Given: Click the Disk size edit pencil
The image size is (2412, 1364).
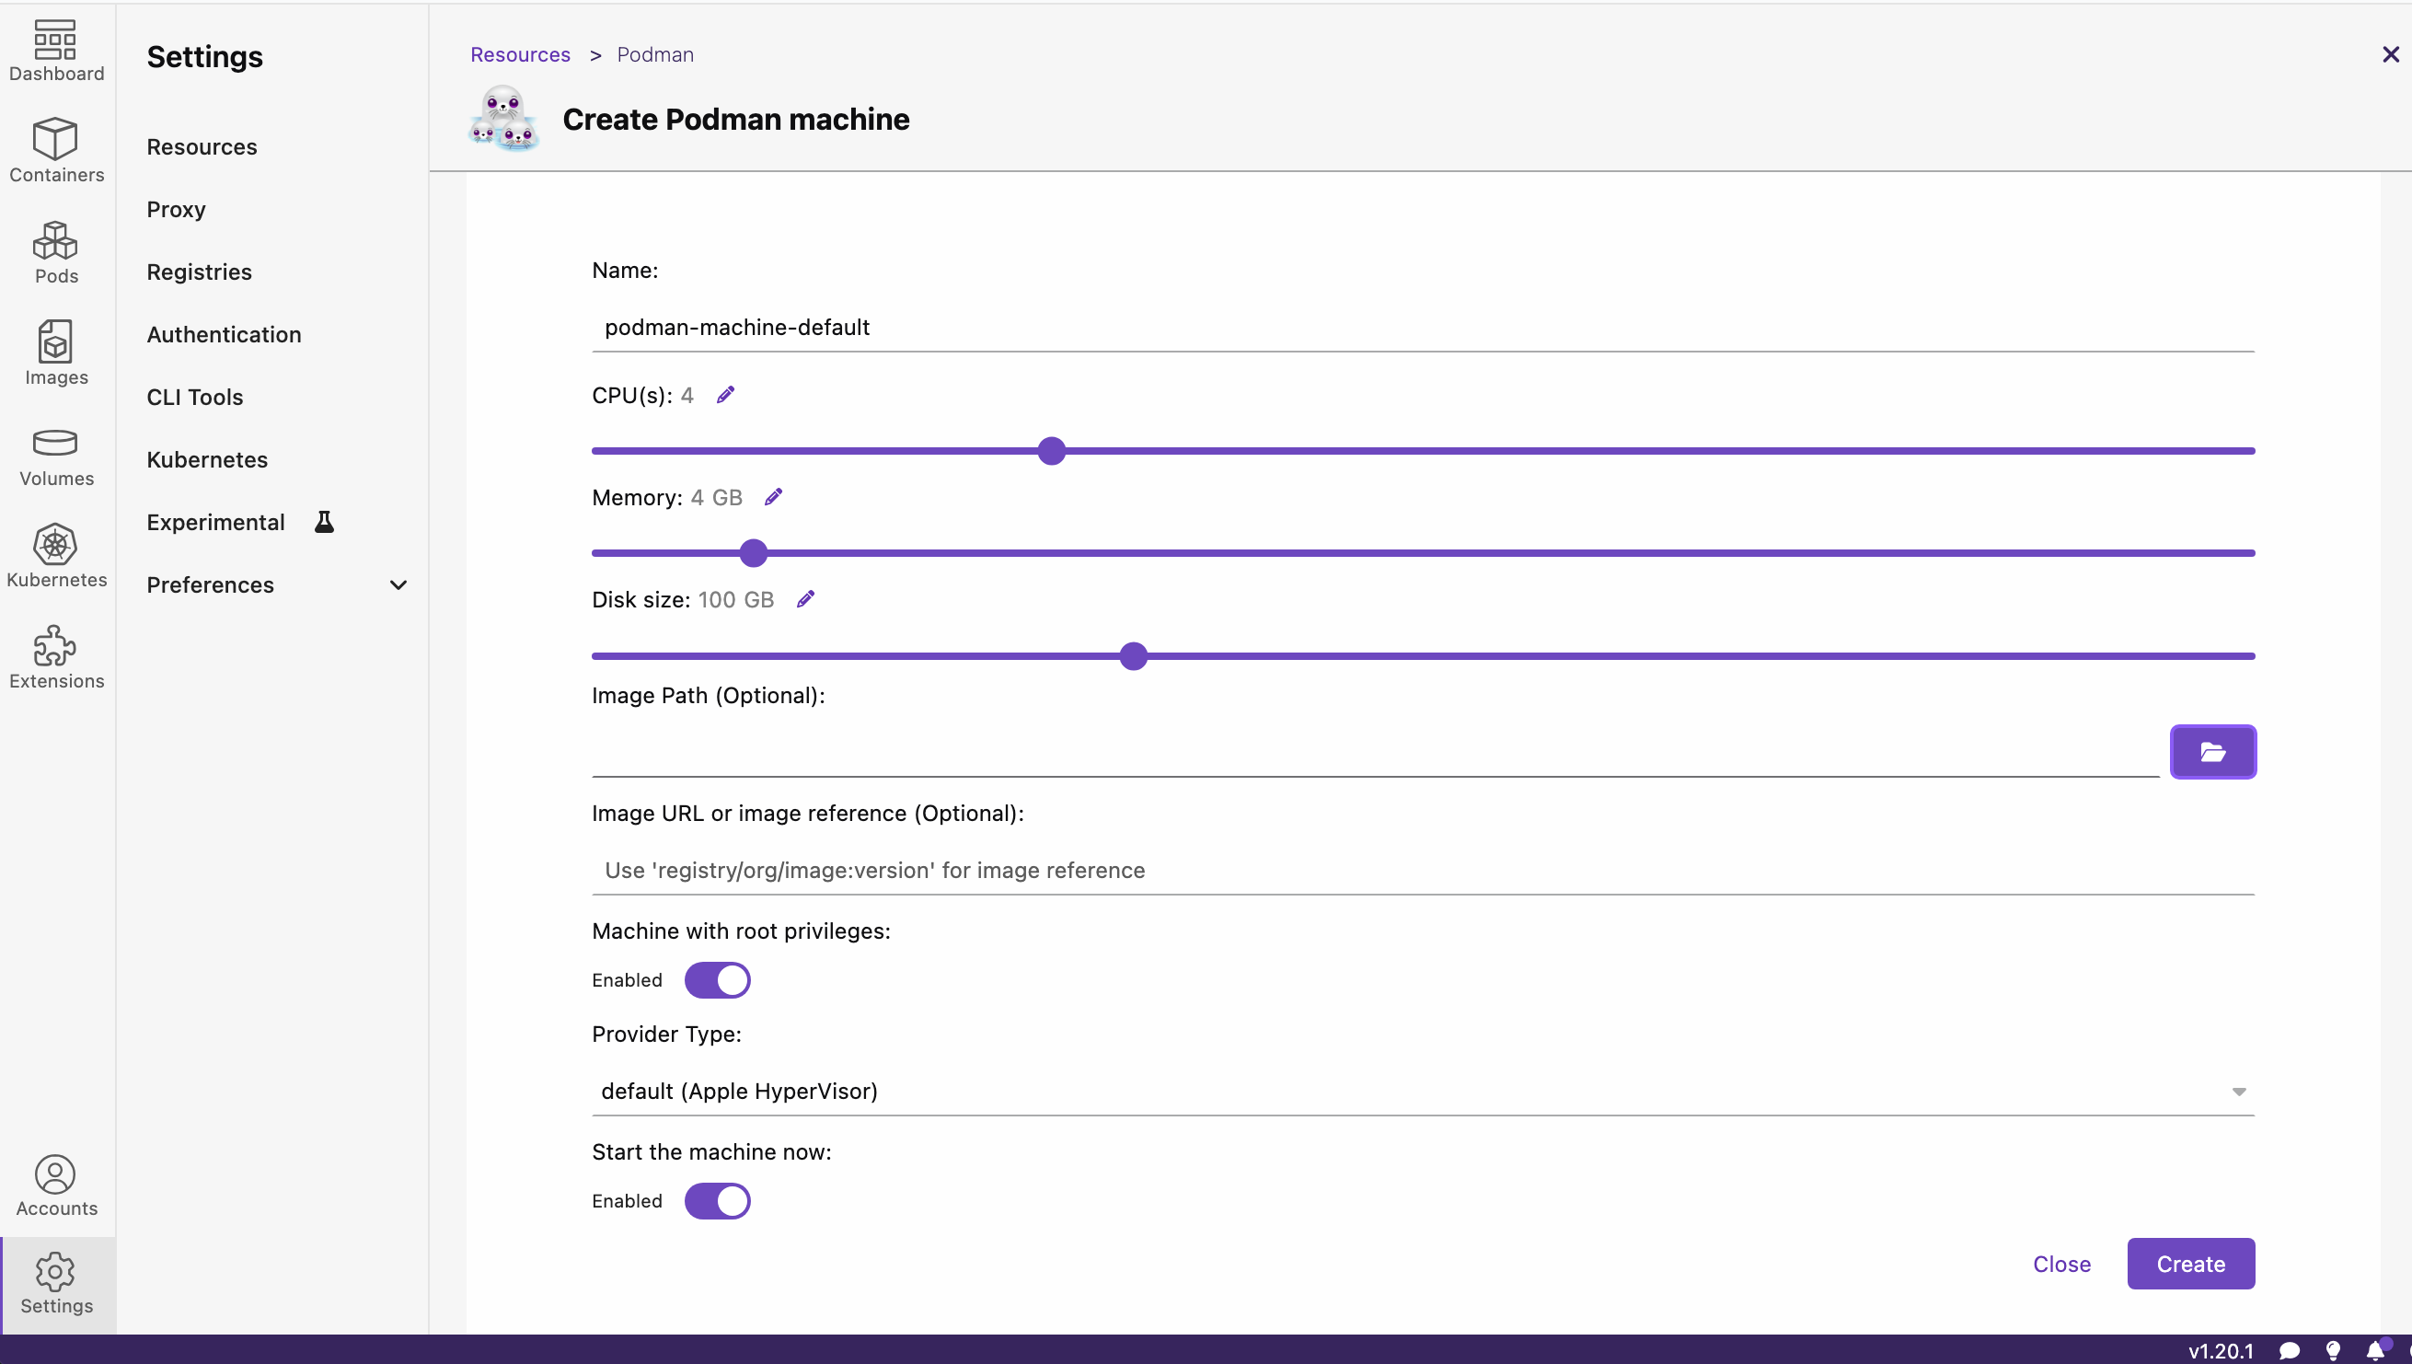Looking at the screenshot, I should click(804, 599).
